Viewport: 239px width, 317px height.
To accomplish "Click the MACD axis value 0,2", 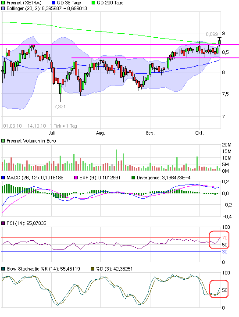I will (x=225, y=182).
